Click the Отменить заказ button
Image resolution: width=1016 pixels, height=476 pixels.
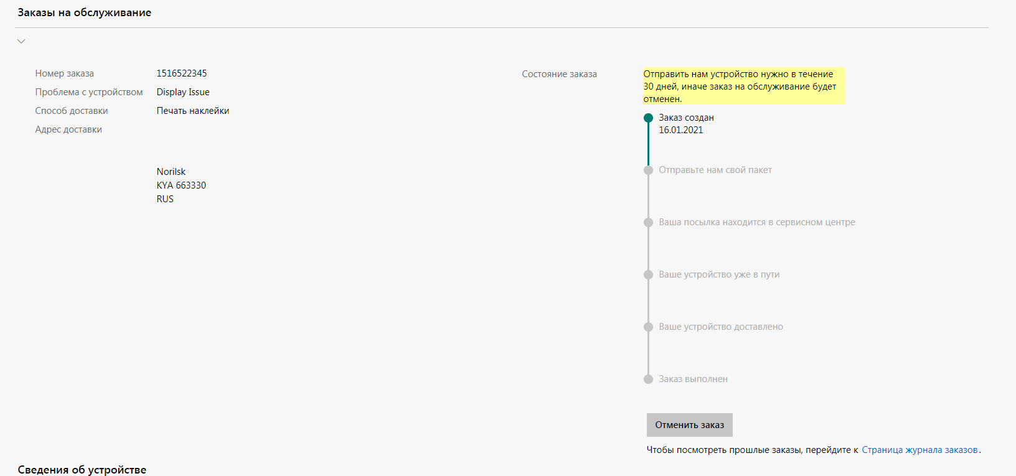pos(689,425)
